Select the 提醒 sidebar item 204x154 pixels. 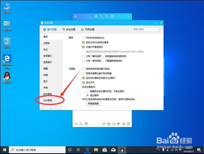click(51, 68)
